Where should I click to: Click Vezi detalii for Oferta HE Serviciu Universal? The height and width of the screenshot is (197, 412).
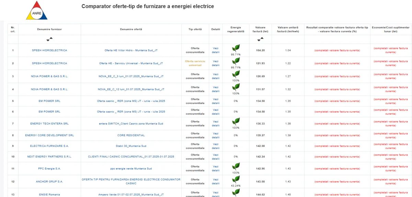tap(216, 63)
